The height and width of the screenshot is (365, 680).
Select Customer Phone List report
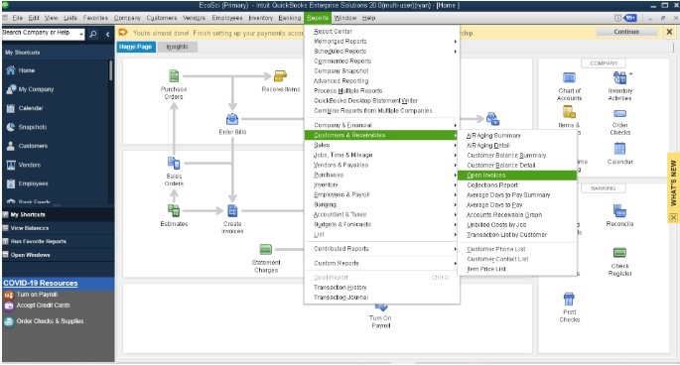[x=517, y=249]
